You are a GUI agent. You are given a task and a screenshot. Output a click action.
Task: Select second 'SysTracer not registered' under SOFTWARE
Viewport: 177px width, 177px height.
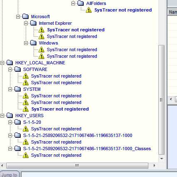coord(56,83)
